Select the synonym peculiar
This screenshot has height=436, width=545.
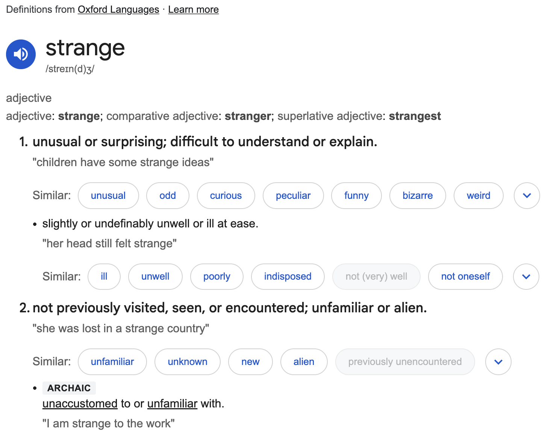tap(293, 195)
